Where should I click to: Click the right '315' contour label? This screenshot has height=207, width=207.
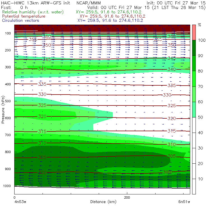coord(172,131)
